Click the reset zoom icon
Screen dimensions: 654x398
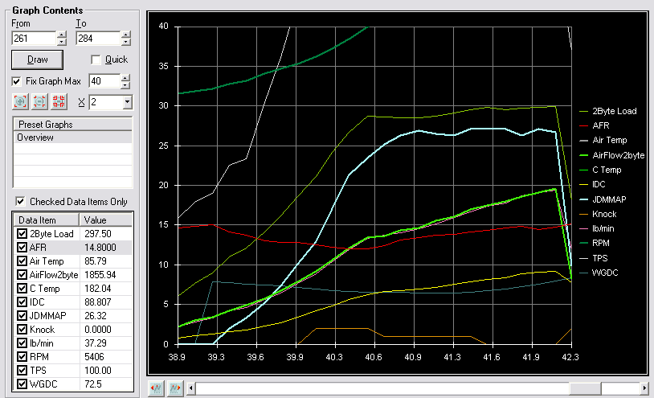[x=59, y=101]
